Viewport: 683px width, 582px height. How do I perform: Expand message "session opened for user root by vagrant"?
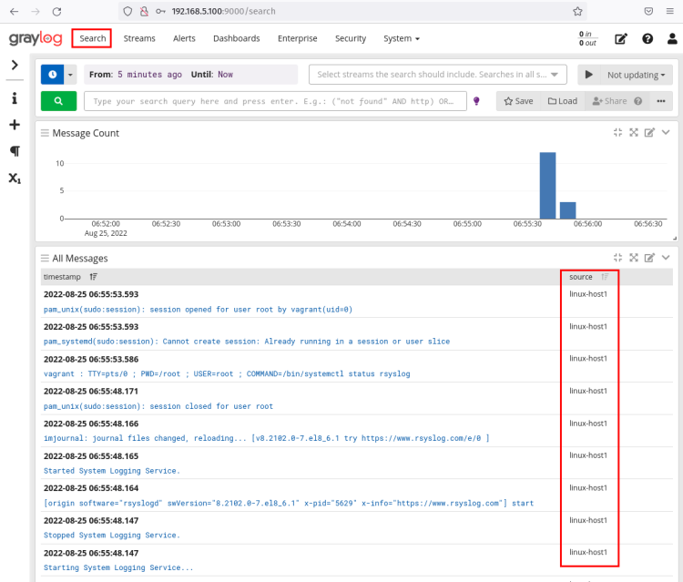(x=198, y=310)
